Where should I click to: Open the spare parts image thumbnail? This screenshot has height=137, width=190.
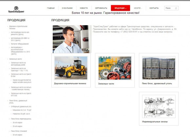[x=115, y=68]
